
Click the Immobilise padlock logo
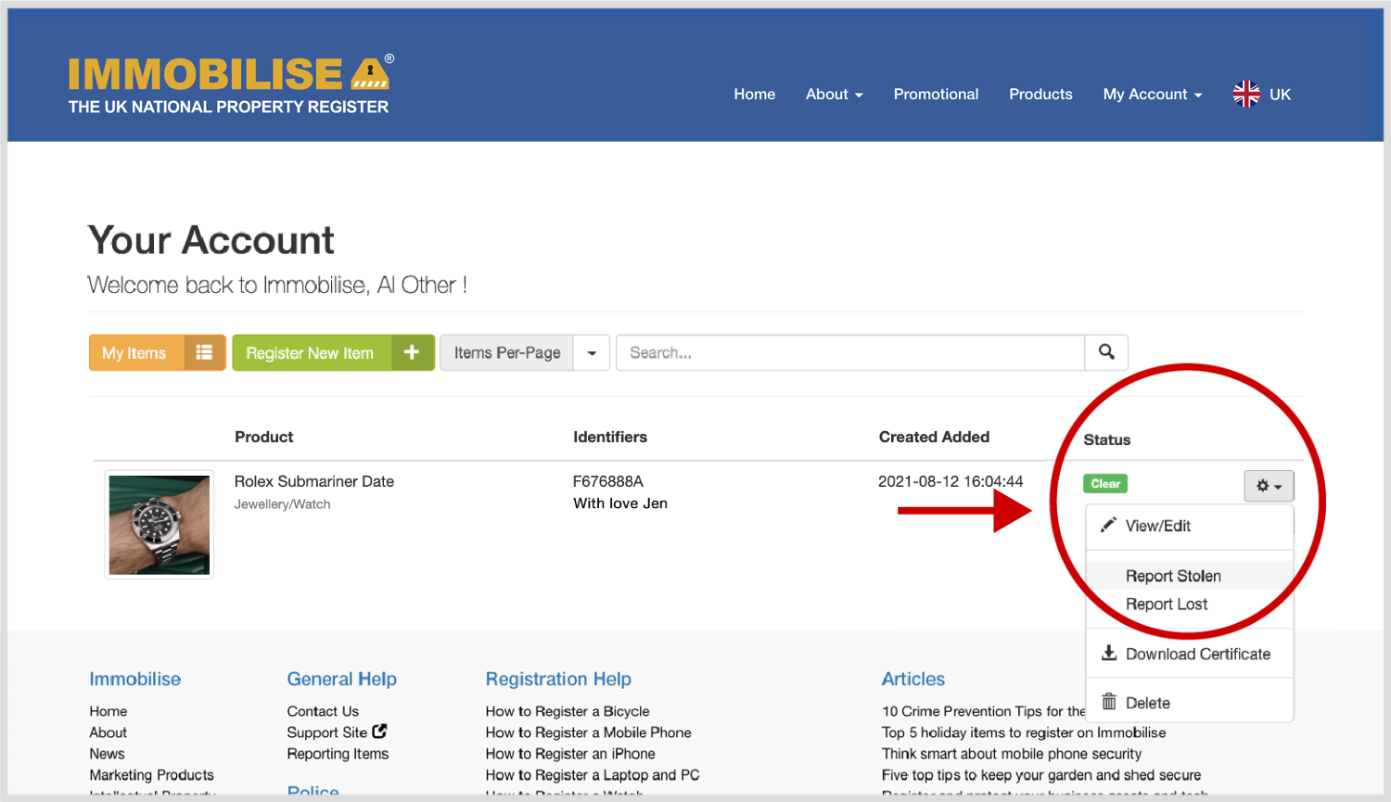pos(370,73)
